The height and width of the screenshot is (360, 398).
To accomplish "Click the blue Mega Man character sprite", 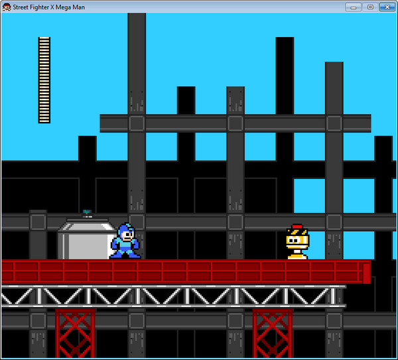I will pyautogui.click(x=125, y=241).
